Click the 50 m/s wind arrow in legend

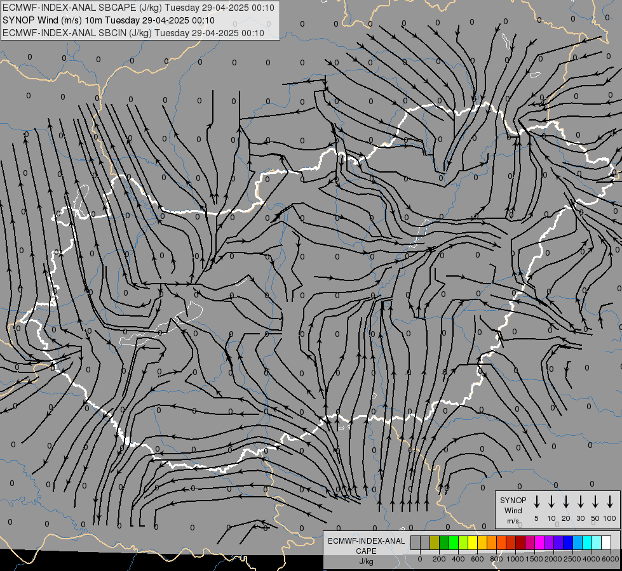tap(595, 501)
